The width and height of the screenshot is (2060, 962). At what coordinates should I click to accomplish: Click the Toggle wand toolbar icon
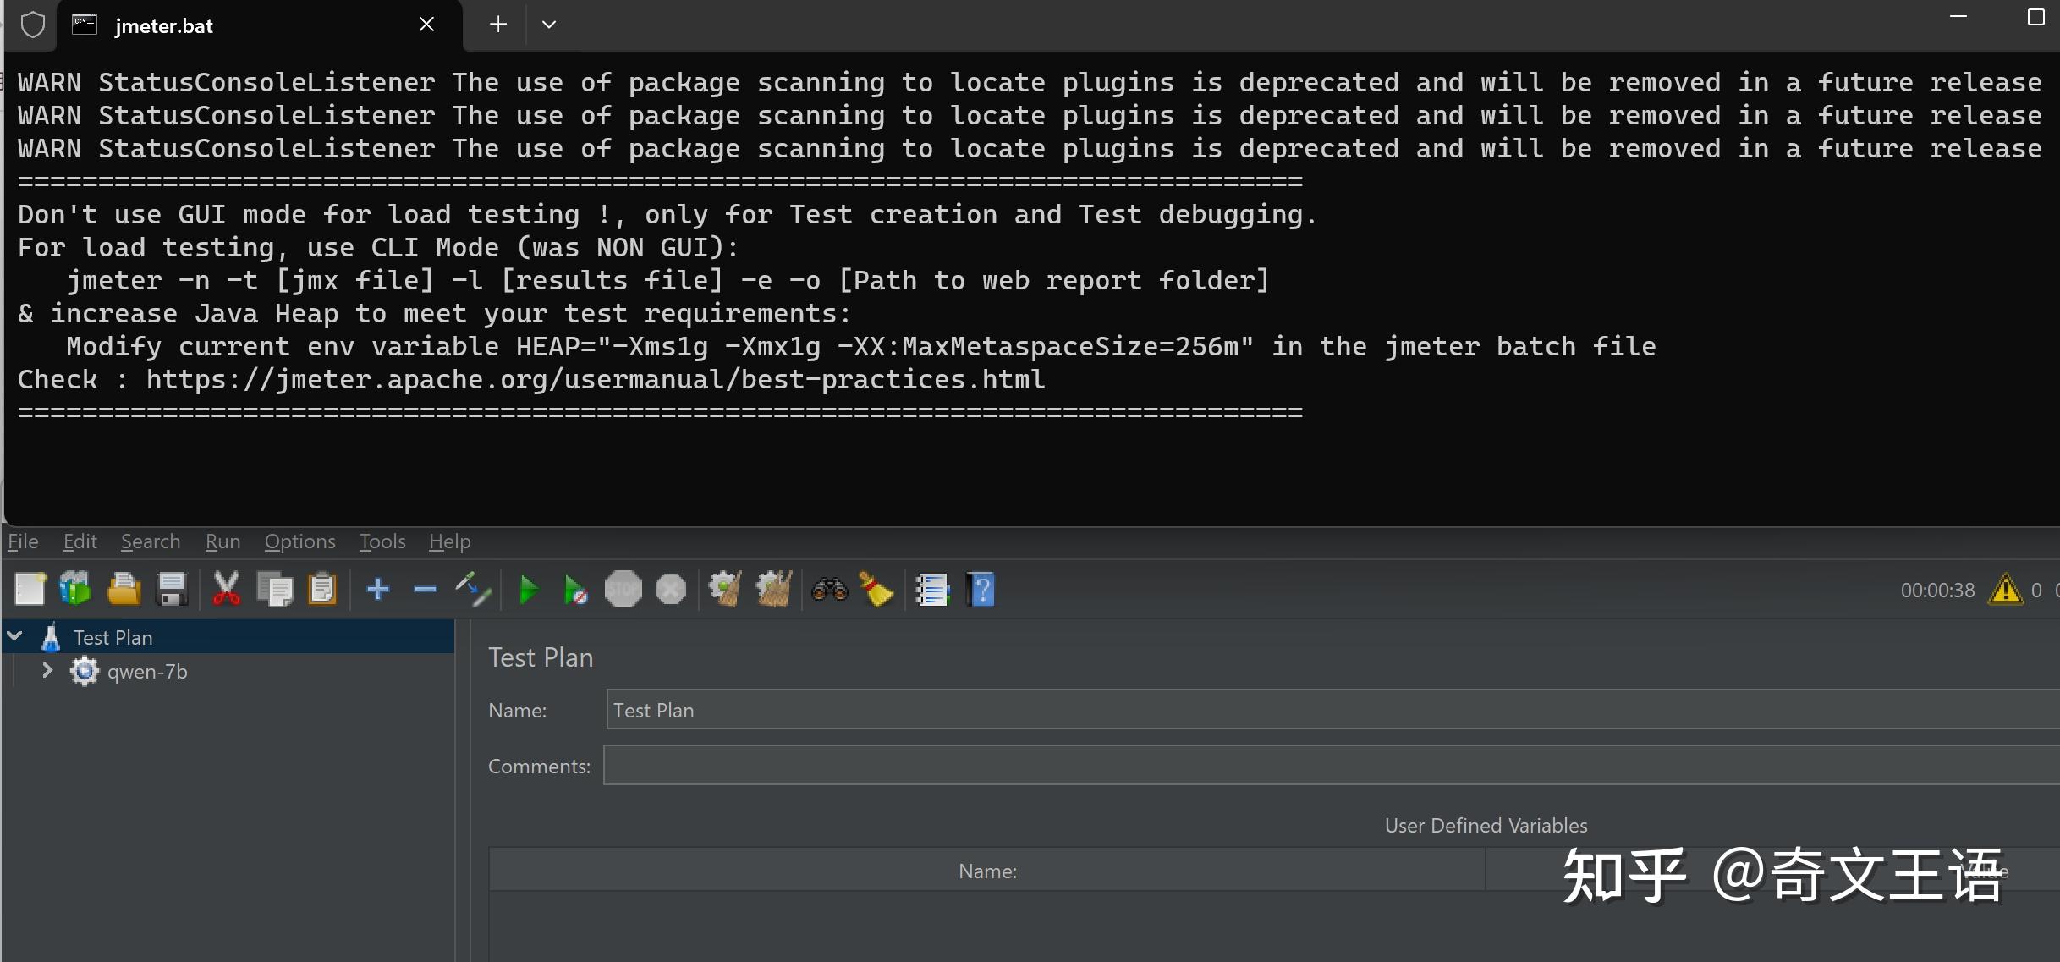472,590
